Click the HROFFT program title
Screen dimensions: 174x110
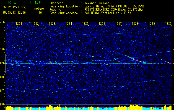[x=17, y=2]
